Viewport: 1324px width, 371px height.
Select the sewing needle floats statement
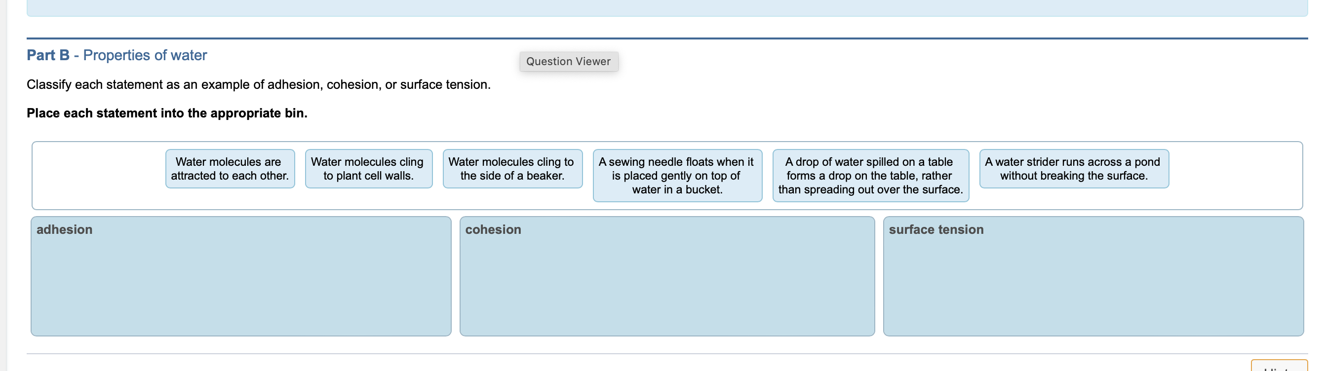677,176
